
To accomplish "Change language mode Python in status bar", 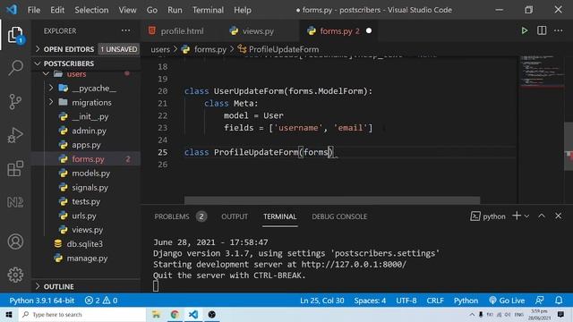I will point(466,301).
